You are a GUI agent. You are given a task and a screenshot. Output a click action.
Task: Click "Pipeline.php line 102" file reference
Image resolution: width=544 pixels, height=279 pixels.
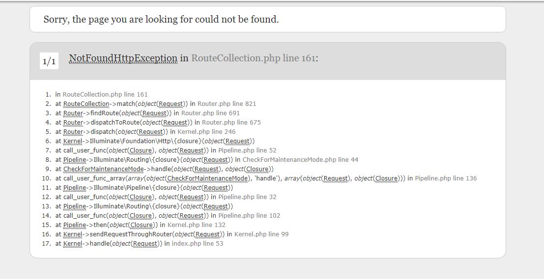(249, 216)
